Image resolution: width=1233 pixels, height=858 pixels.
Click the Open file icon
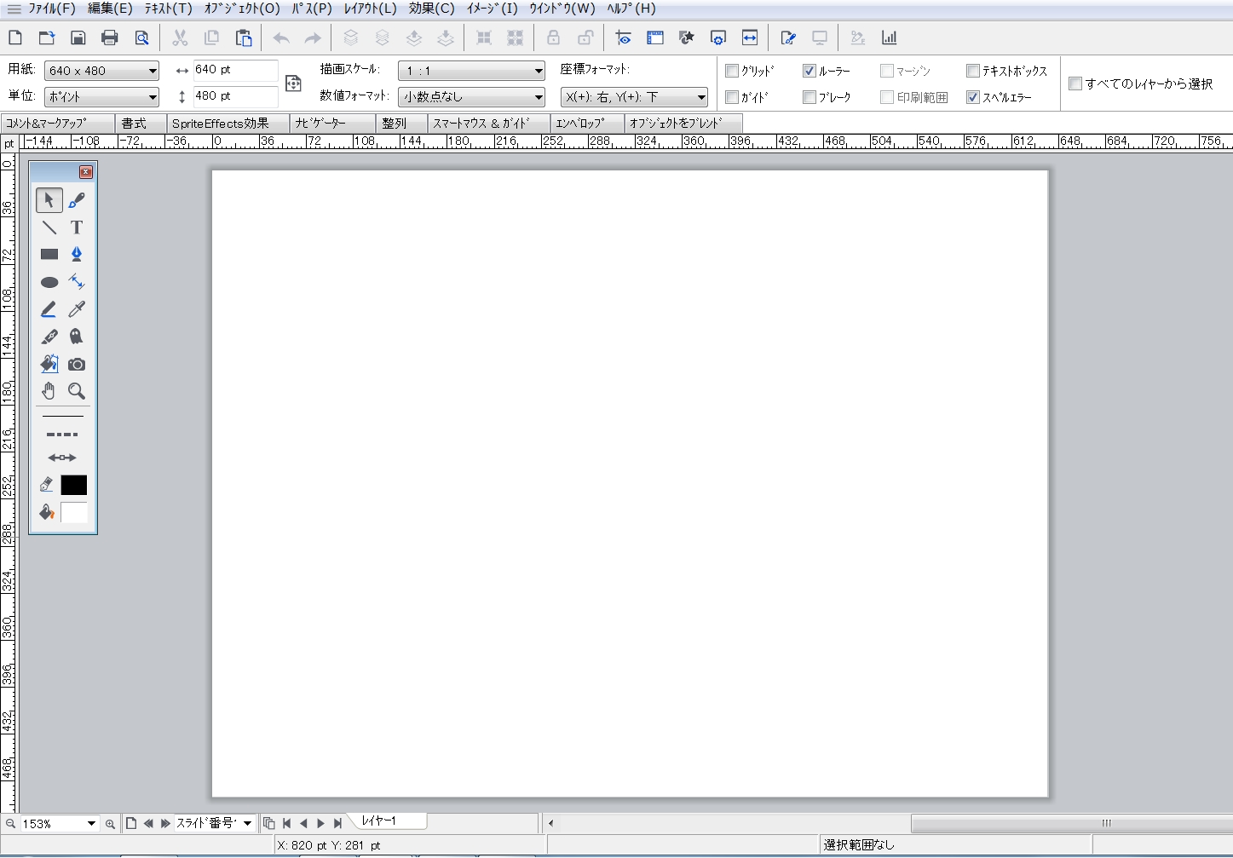[x=47, y=37]
